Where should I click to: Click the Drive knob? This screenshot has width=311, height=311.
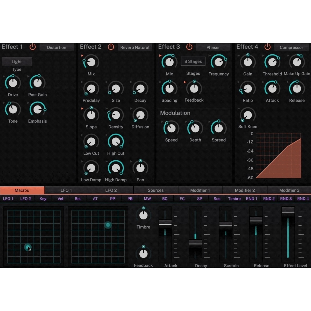pyautogui.click(x=13, y=83)
